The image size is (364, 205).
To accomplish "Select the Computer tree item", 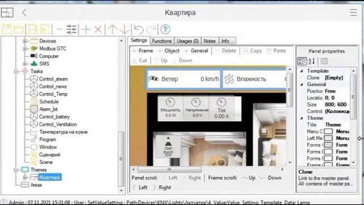I will [x=49, y=56].
